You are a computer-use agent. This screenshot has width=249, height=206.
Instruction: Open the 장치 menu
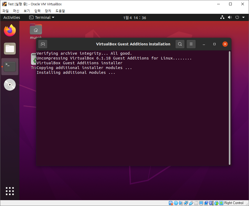[48, 11]
